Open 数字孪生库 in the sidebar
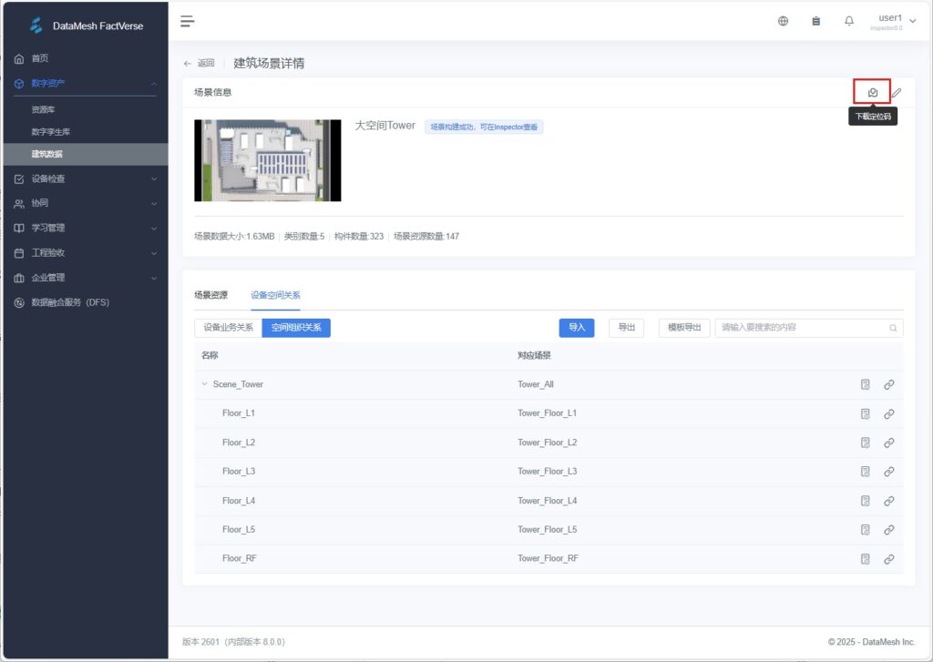Viewport: 933px width, 662px height. [x=51, y=132]
